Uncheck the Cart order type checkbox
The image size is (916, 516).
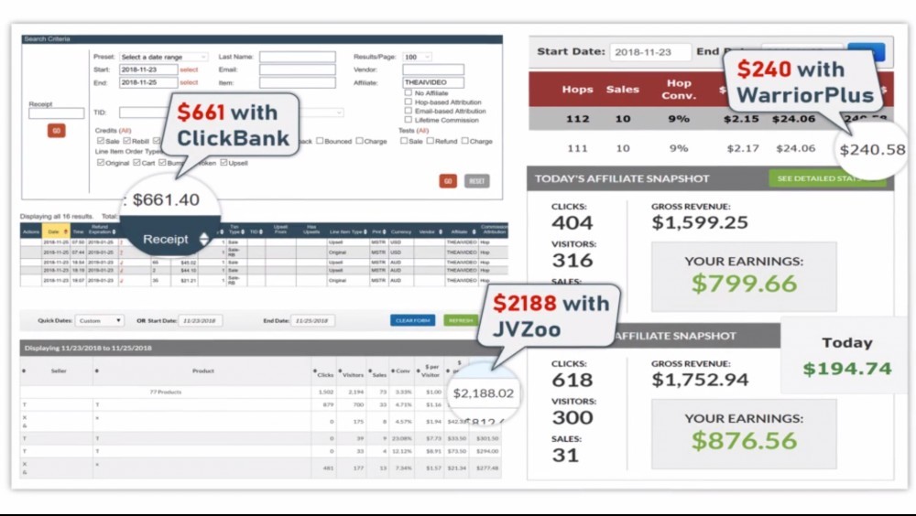pos(136,162)
